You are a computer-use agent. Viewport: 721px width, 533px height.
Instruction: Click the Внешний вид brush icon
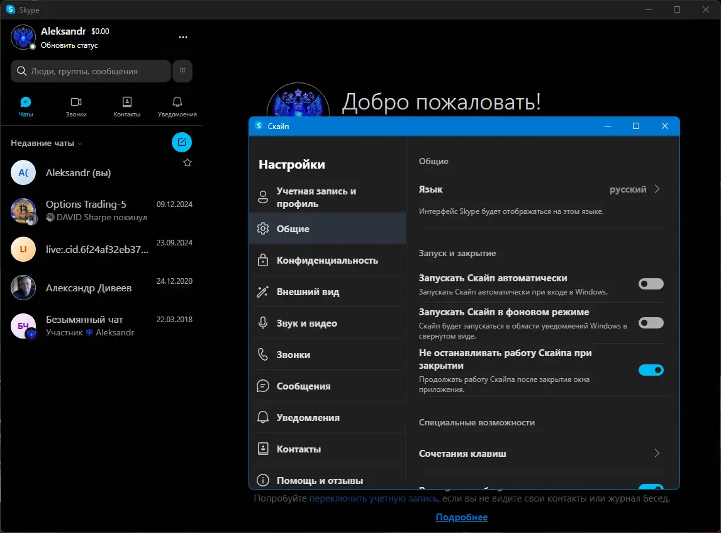263,291
